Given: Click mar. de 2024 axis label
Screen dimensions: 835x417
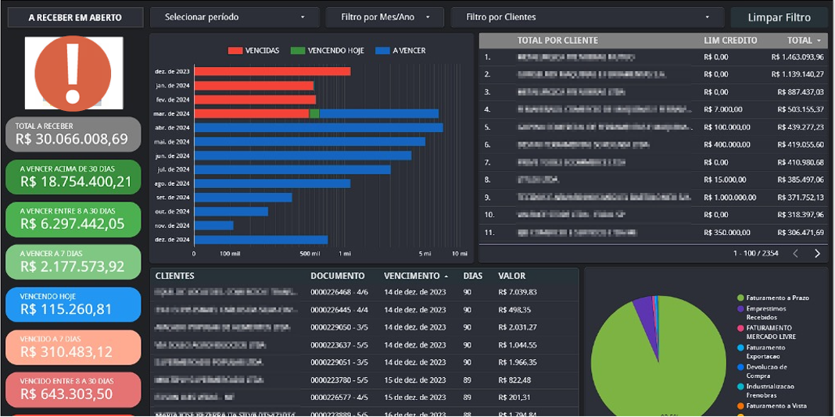Looking at the screenshot, I should click(x=172, y=114).
